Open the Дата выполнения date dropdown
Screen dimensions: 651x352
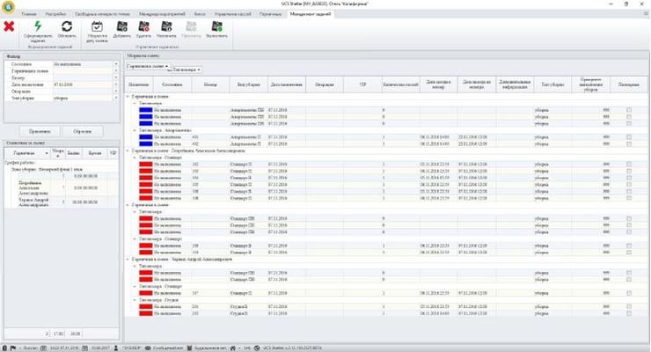coord(114,84)
